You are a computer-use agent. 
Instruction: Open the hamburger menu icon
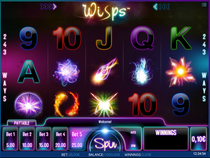tap(204, 5)
